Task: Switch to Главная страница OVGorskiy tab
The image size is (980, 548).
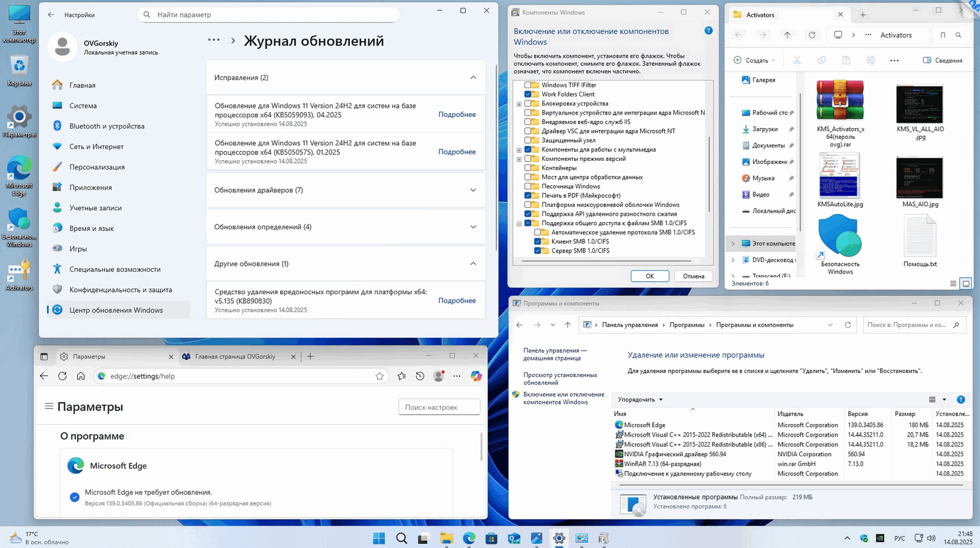Action: 239,356
